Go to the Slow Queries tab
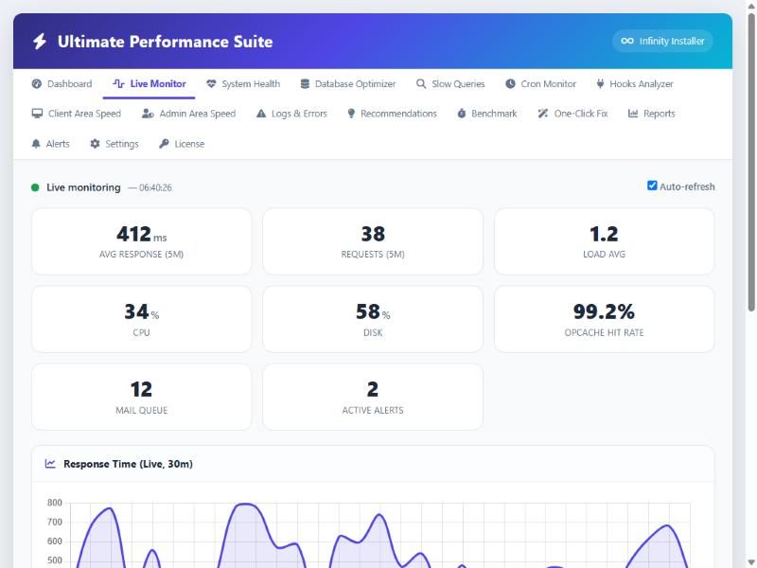 450,83
